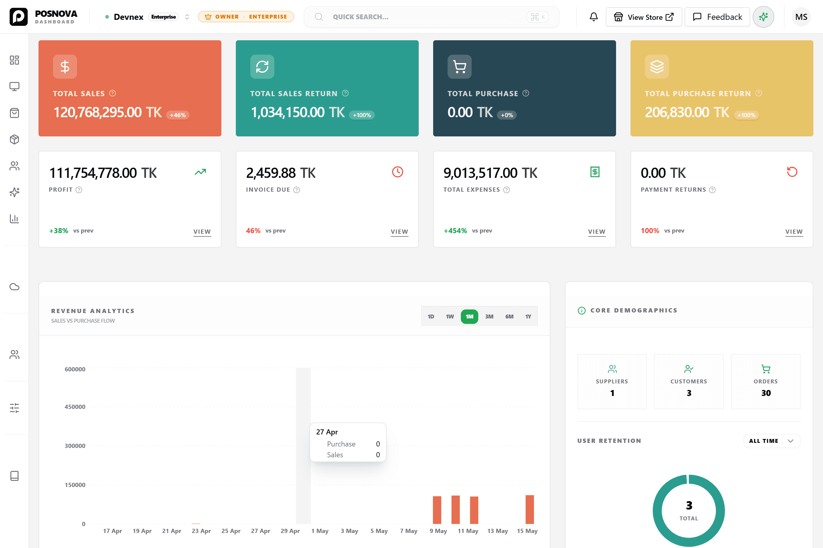Click the Quick Search input field

click(431, 17)
